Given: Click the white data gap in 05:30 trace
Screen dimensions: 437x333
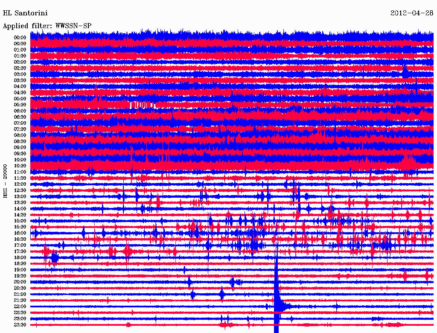Looking at the screenshot, I should (142, 105).
